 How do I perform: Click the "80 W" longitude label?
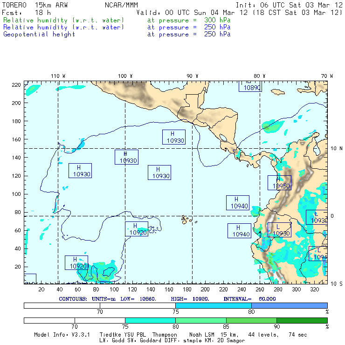tap(259, 76)
